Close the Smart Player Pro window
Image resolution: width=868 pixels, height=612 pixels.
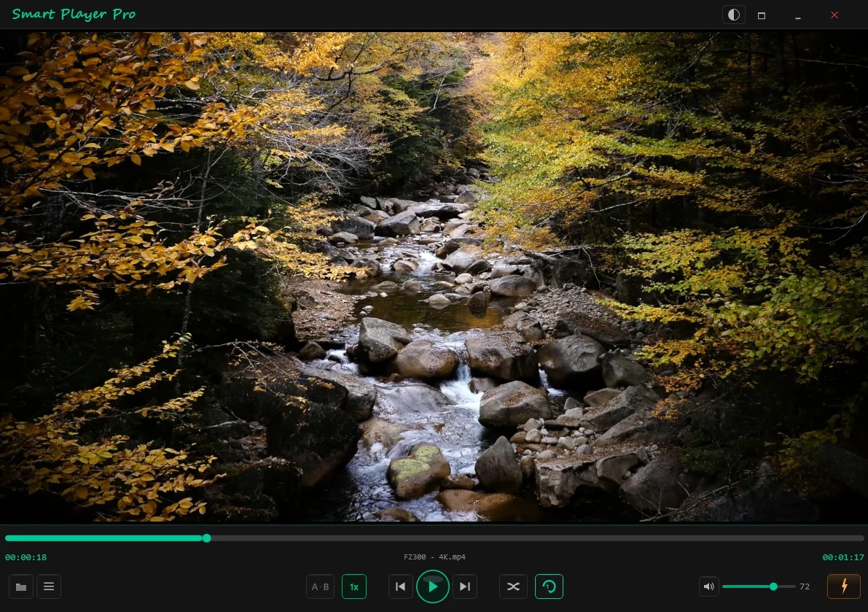coord(834,15)
